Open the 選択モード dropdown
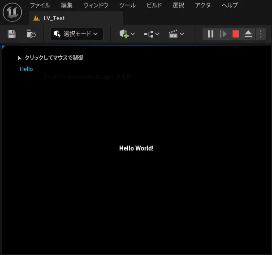The height and width of the screenshot is (255, 272). click(x=77, y=34)
